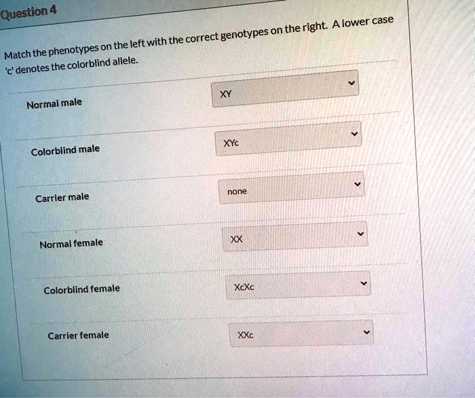Click the chevron arrow on the XY dropdown

point(351,85)
